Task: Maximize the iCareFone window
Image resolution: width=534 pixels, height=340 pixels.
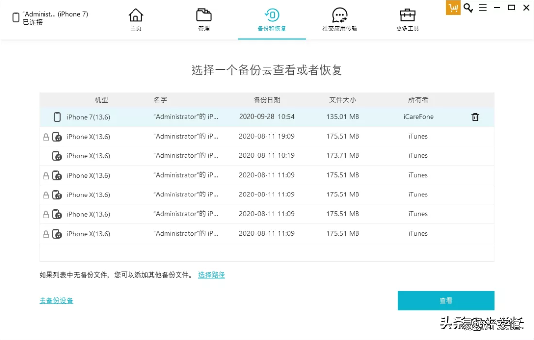Action: coord(511,7)
